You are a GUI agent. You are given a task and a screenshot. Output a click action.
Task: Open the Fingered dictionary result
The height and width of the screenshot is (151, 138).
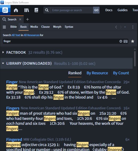click(x=14, y=139)
